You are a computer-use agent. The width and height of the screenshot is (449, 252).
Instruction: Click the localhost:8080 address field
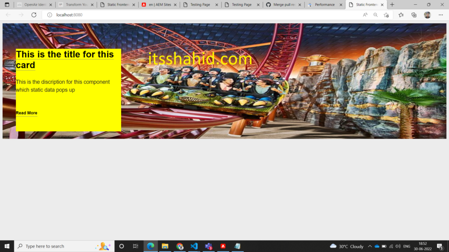(x=200, y=15)
